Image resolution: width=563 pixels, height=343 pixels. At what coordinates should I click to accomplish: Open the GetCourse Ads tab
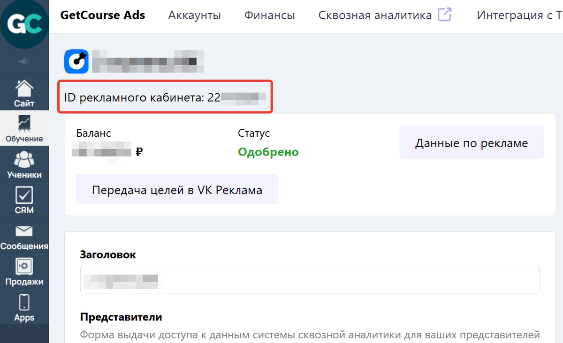(x=103, y=15)
